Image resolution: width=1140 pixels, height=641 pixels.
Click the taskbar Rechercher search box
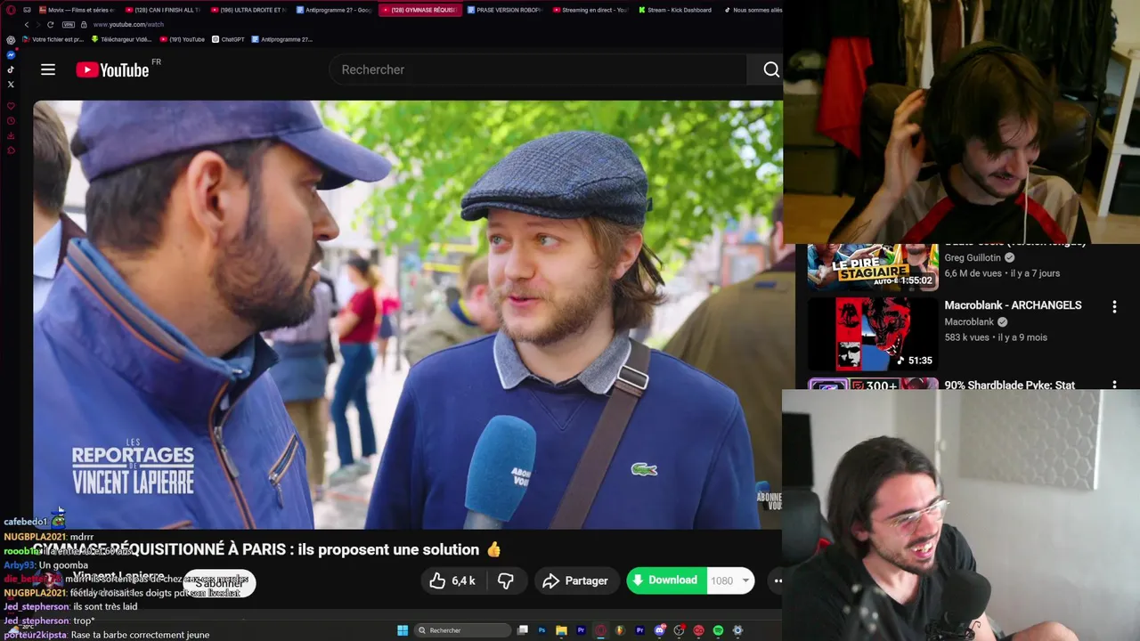[x=462, y=630]
